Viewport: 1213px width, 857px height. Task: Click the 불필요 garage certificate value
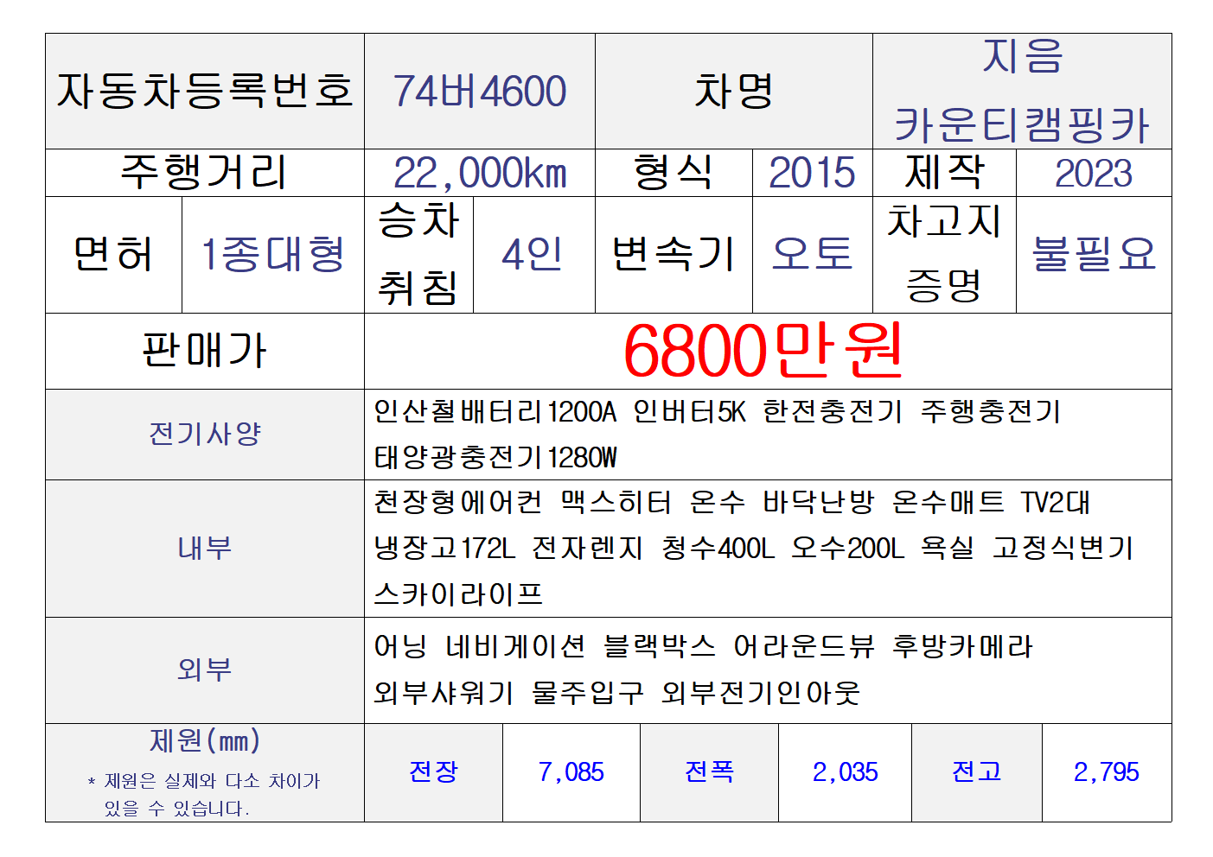[x=1093, y=255]
